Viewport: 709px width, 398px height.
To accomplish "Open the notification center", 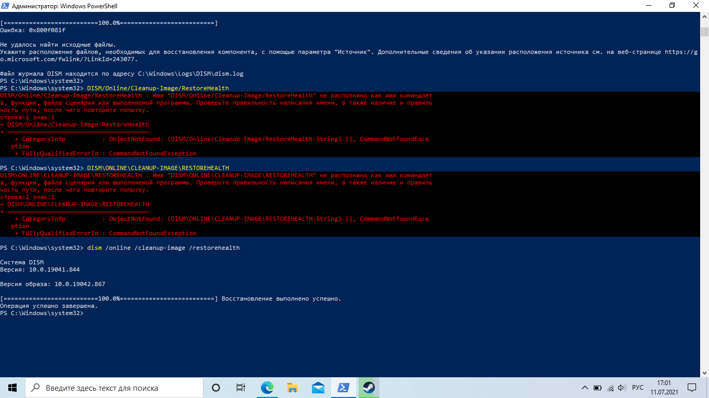I will pyautogui.click(x=692, y=388).
